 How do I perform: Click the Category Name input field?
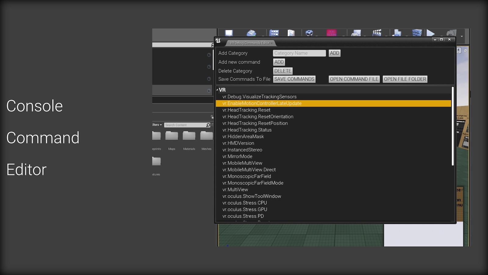(x=299, y=53)
